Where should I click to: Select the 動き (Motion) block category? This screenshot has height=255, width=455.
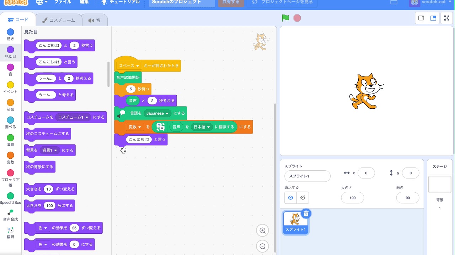tap(10, 34)
